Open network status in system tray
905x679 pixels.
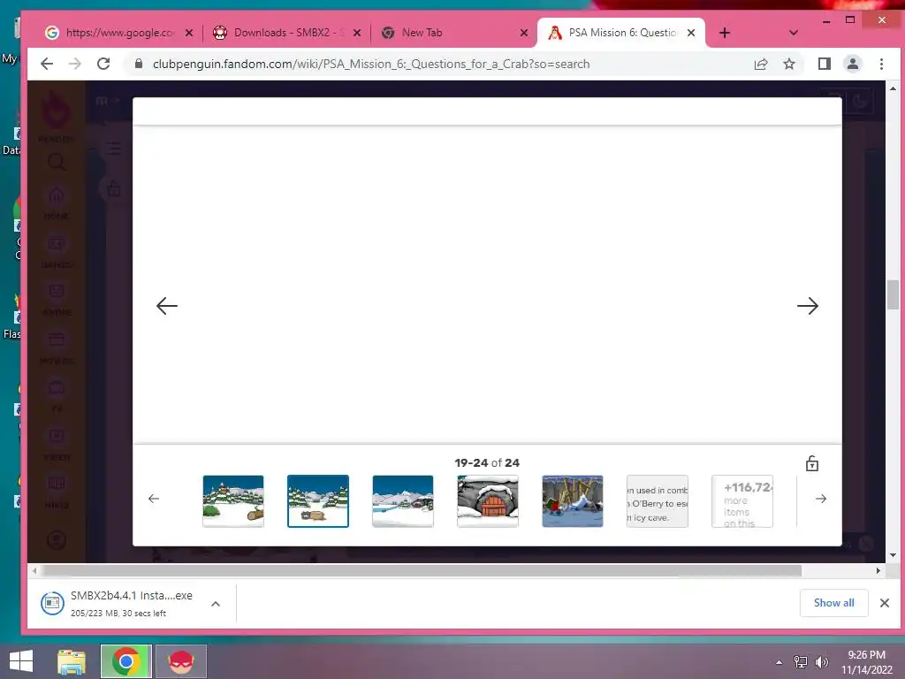point(801,662)
